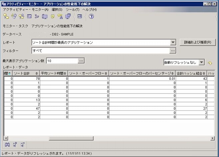
Task: Click the truncated 間 column header
Action: point(8,73)
